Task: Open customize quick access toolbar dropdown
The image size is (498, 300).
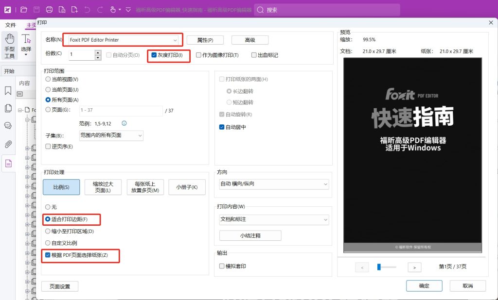Action: [128, 10]
